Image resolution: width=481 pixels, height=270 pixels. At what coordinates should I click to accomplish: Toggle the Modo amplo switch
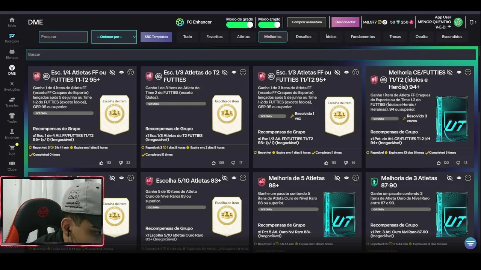tap(269, 25)
